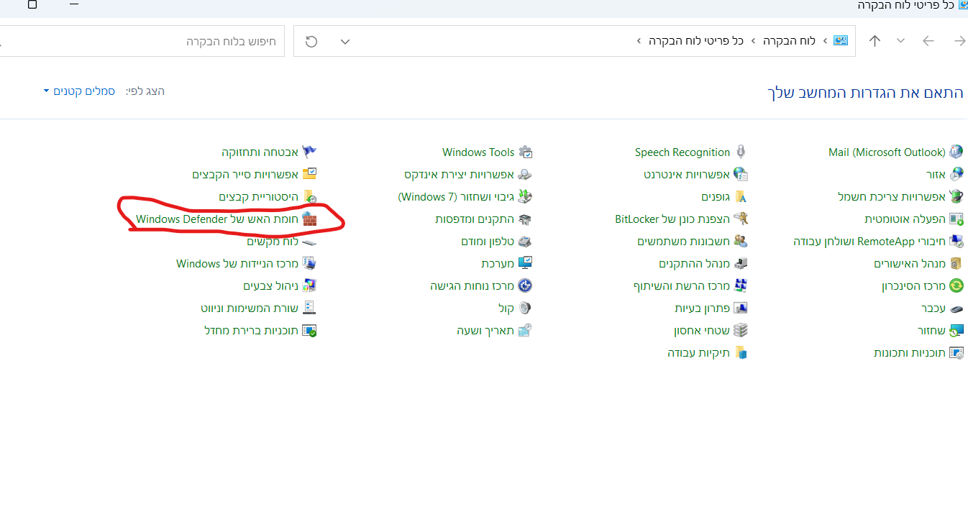Open the קול speaker icon
This screenshot has height=522, width=968.
click(525, 308)
